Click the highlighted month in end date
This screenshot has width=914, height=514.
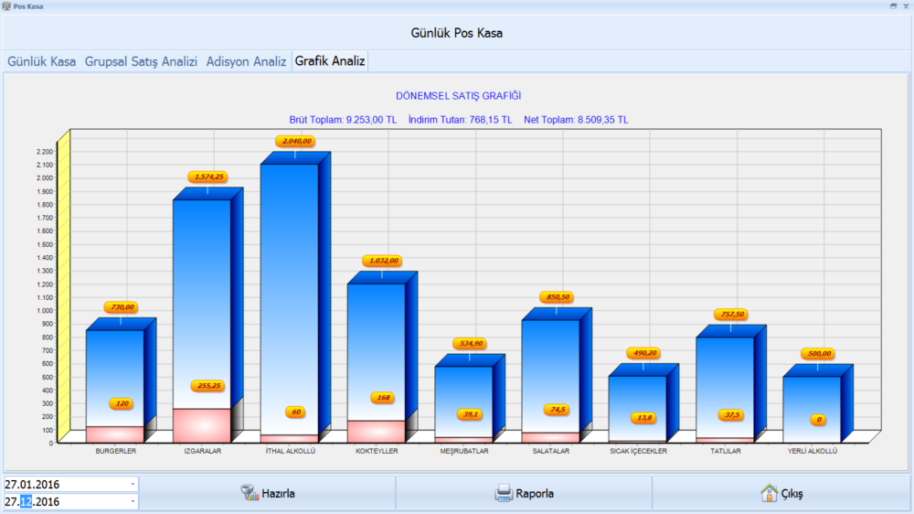(26, 501)
